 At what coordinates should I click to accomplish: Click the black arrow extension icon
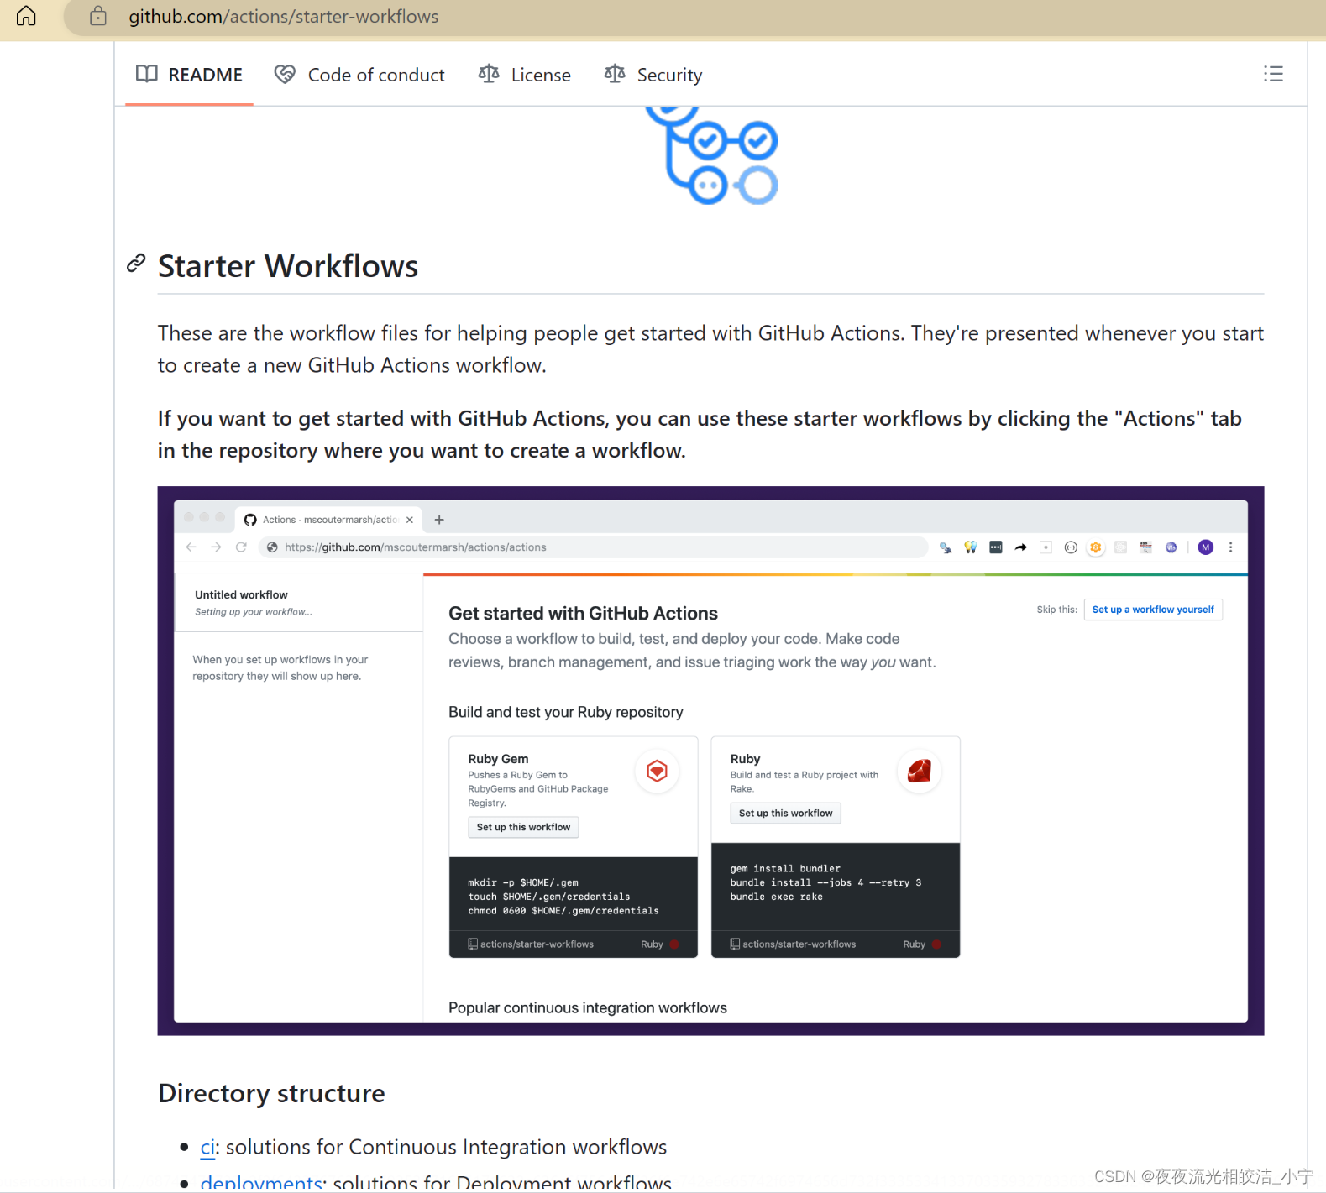coord(1021,547)
